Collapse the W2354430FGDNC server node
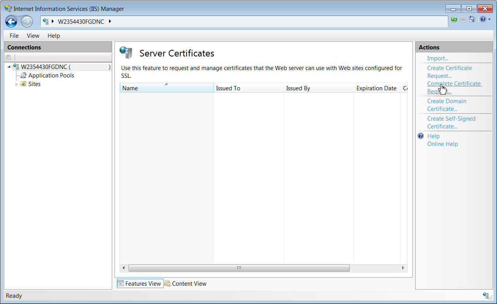The width and height of the screenshot is (497, 304). (x=9, y=67)
